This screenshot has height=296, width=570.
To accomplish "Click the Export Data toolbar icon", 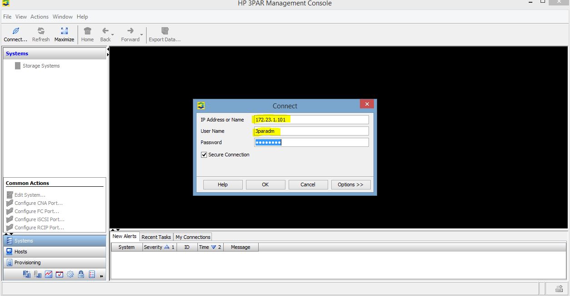I will (164, 34).
